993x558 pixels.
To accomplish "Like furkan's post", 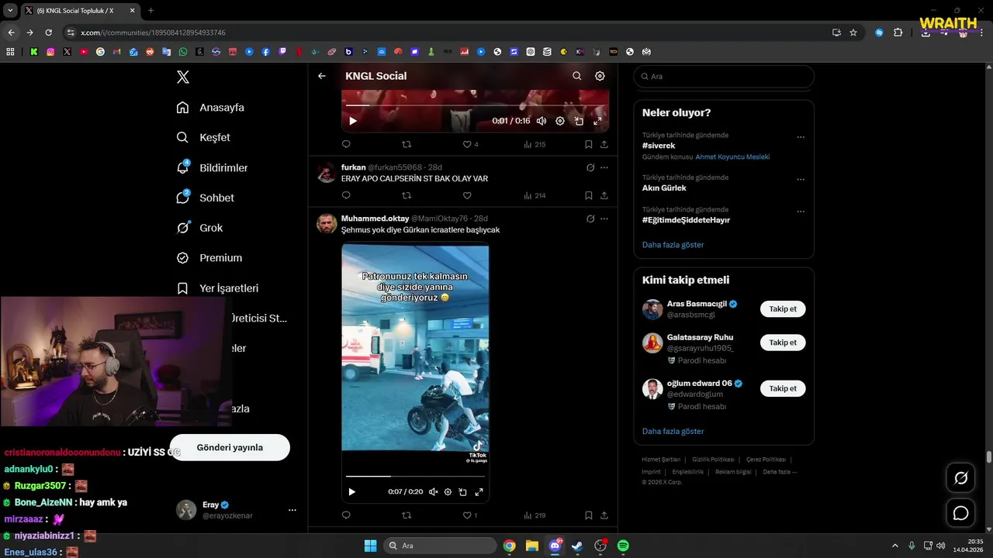I will (467, 195).
